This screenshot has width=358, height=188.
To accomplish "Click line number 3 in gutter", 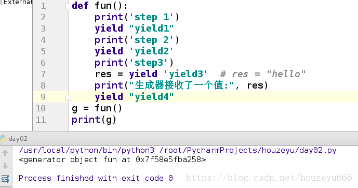I will pos(43,28).
